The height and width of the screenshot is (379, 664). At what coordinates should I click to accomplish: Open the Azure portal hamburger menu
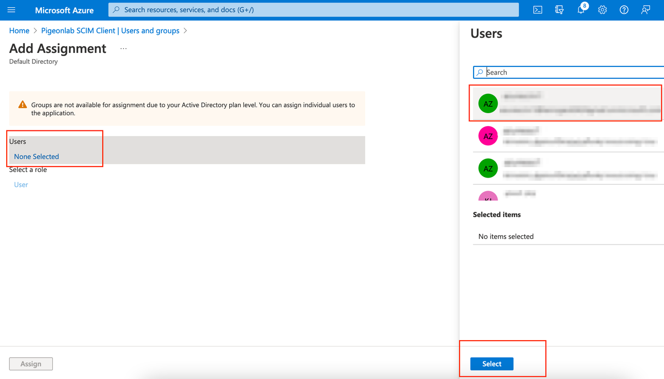coord(11,10)
